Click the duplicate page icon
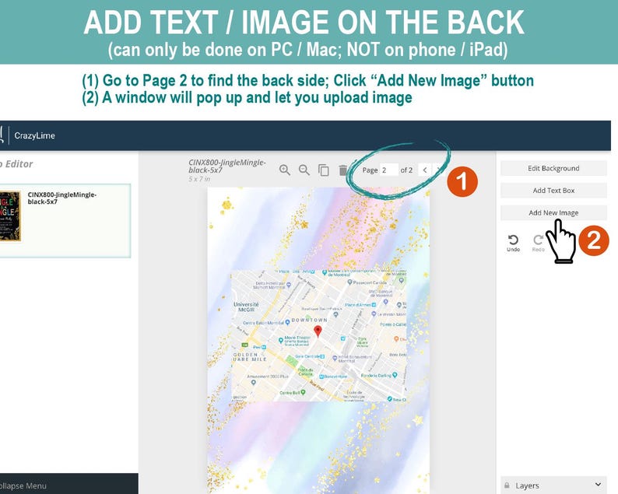 [324, 170]
